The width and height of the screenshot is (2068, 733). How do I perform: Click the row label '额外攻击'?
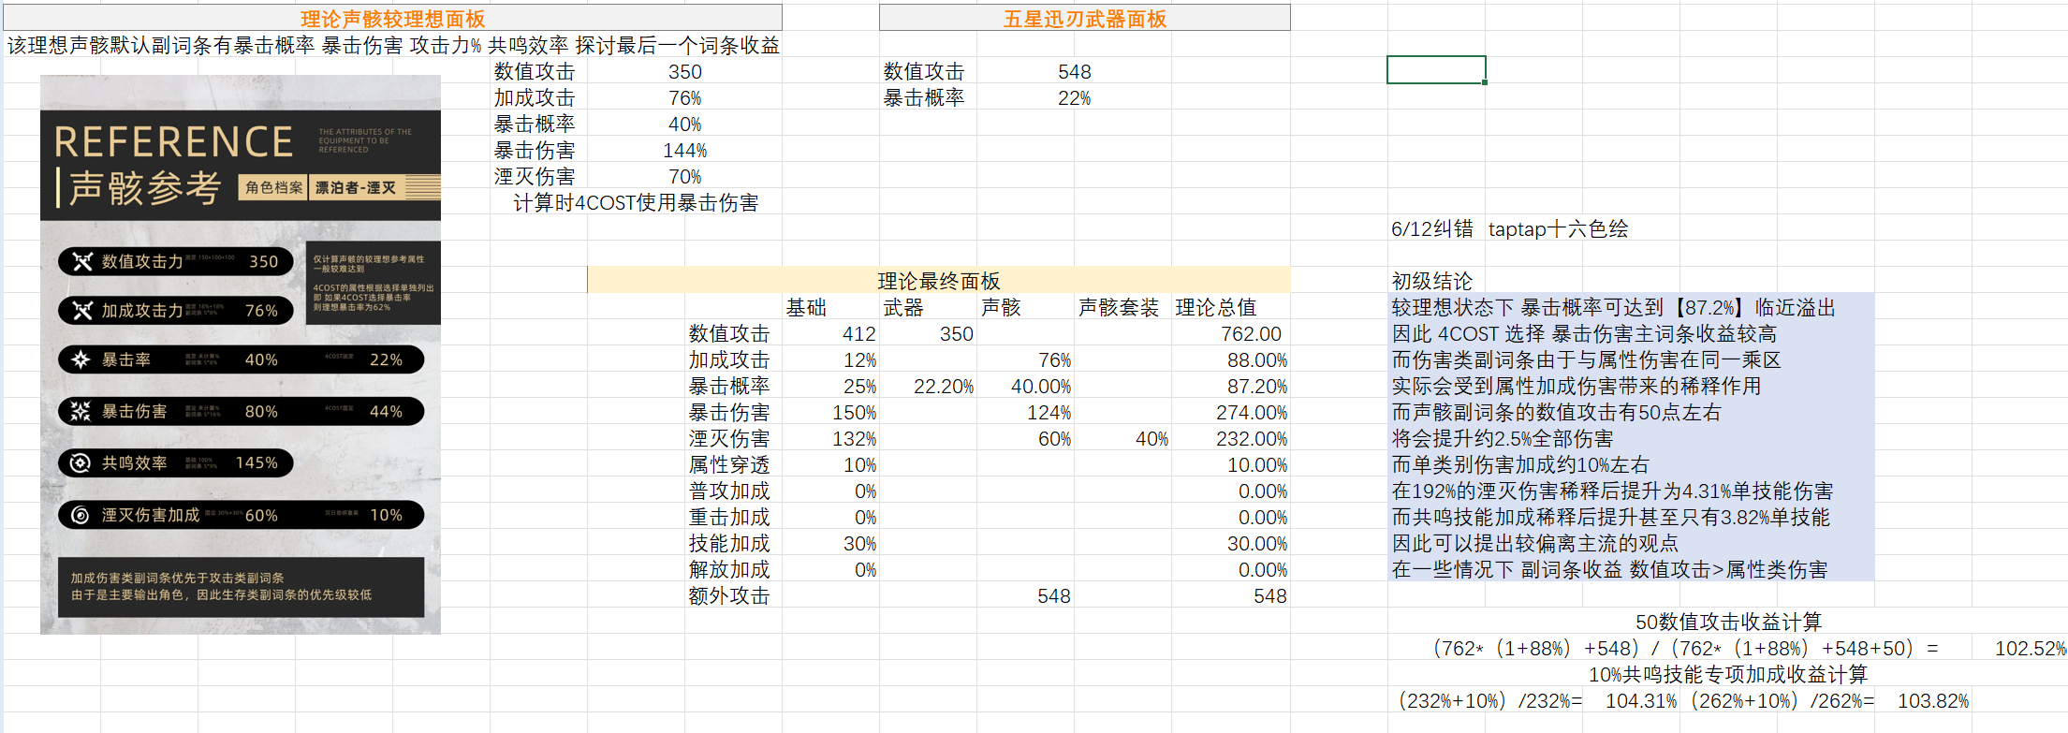729,596
